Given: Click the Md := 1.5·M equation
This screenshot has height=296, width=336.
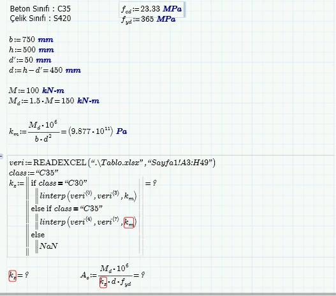Looking at the screenshot, I should (x=54, y=101).
